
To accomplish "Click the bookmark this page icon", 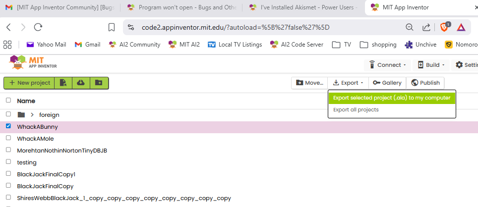I will point(112,27).
